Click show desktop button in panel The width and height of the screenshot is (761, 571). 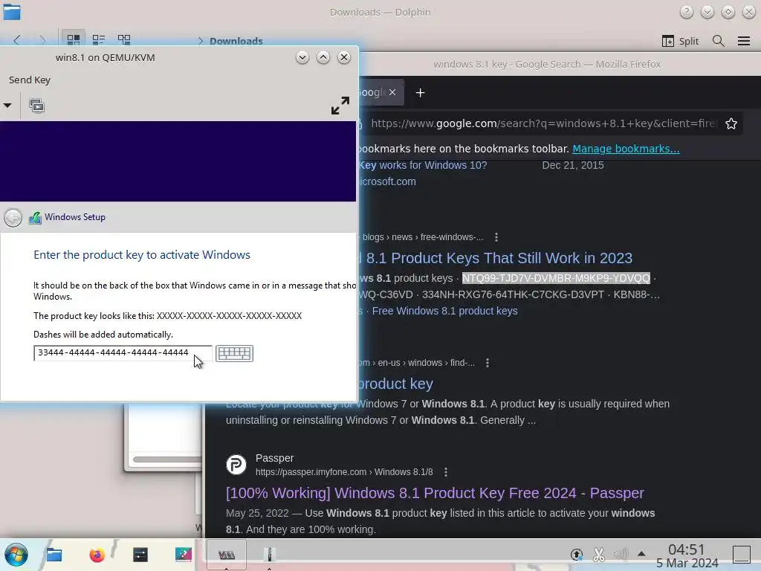[x=741, y=555]
